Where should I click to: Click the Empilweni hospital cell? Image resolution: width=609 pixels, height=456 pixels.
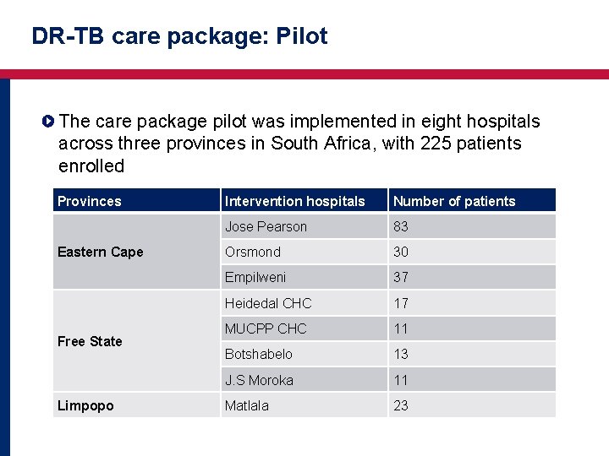tap(304, 277)
